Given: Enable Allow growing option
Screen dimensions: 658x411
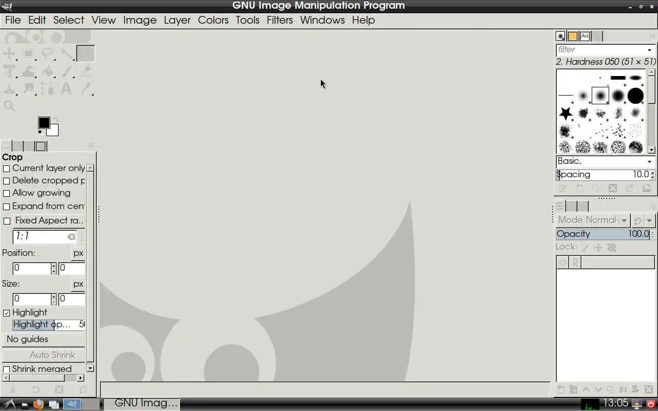Looking at the screenshot, I should click(7, 193).
